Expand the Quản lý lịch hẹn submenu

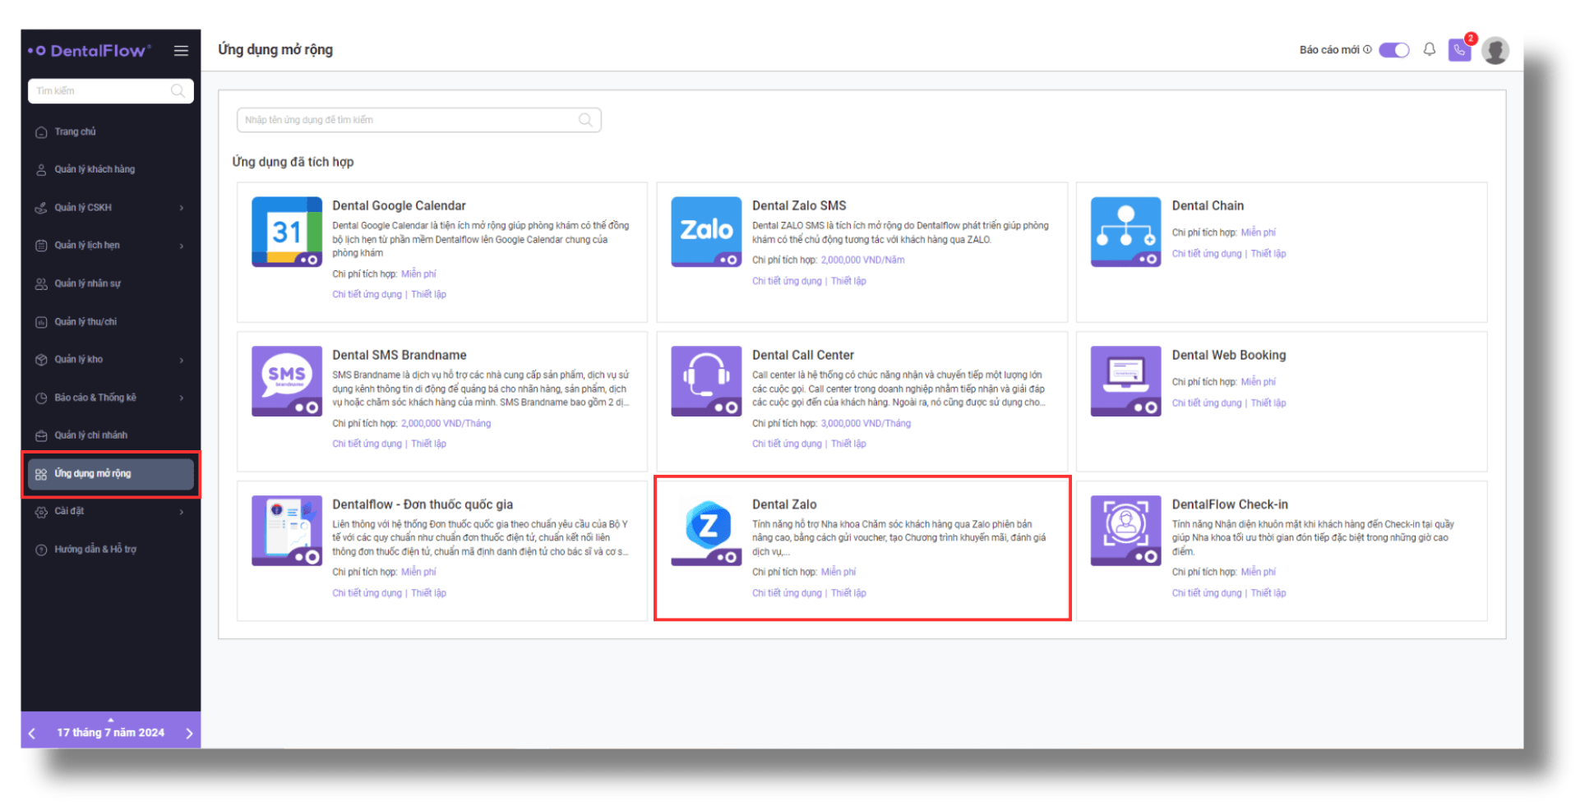coord(182,246)
